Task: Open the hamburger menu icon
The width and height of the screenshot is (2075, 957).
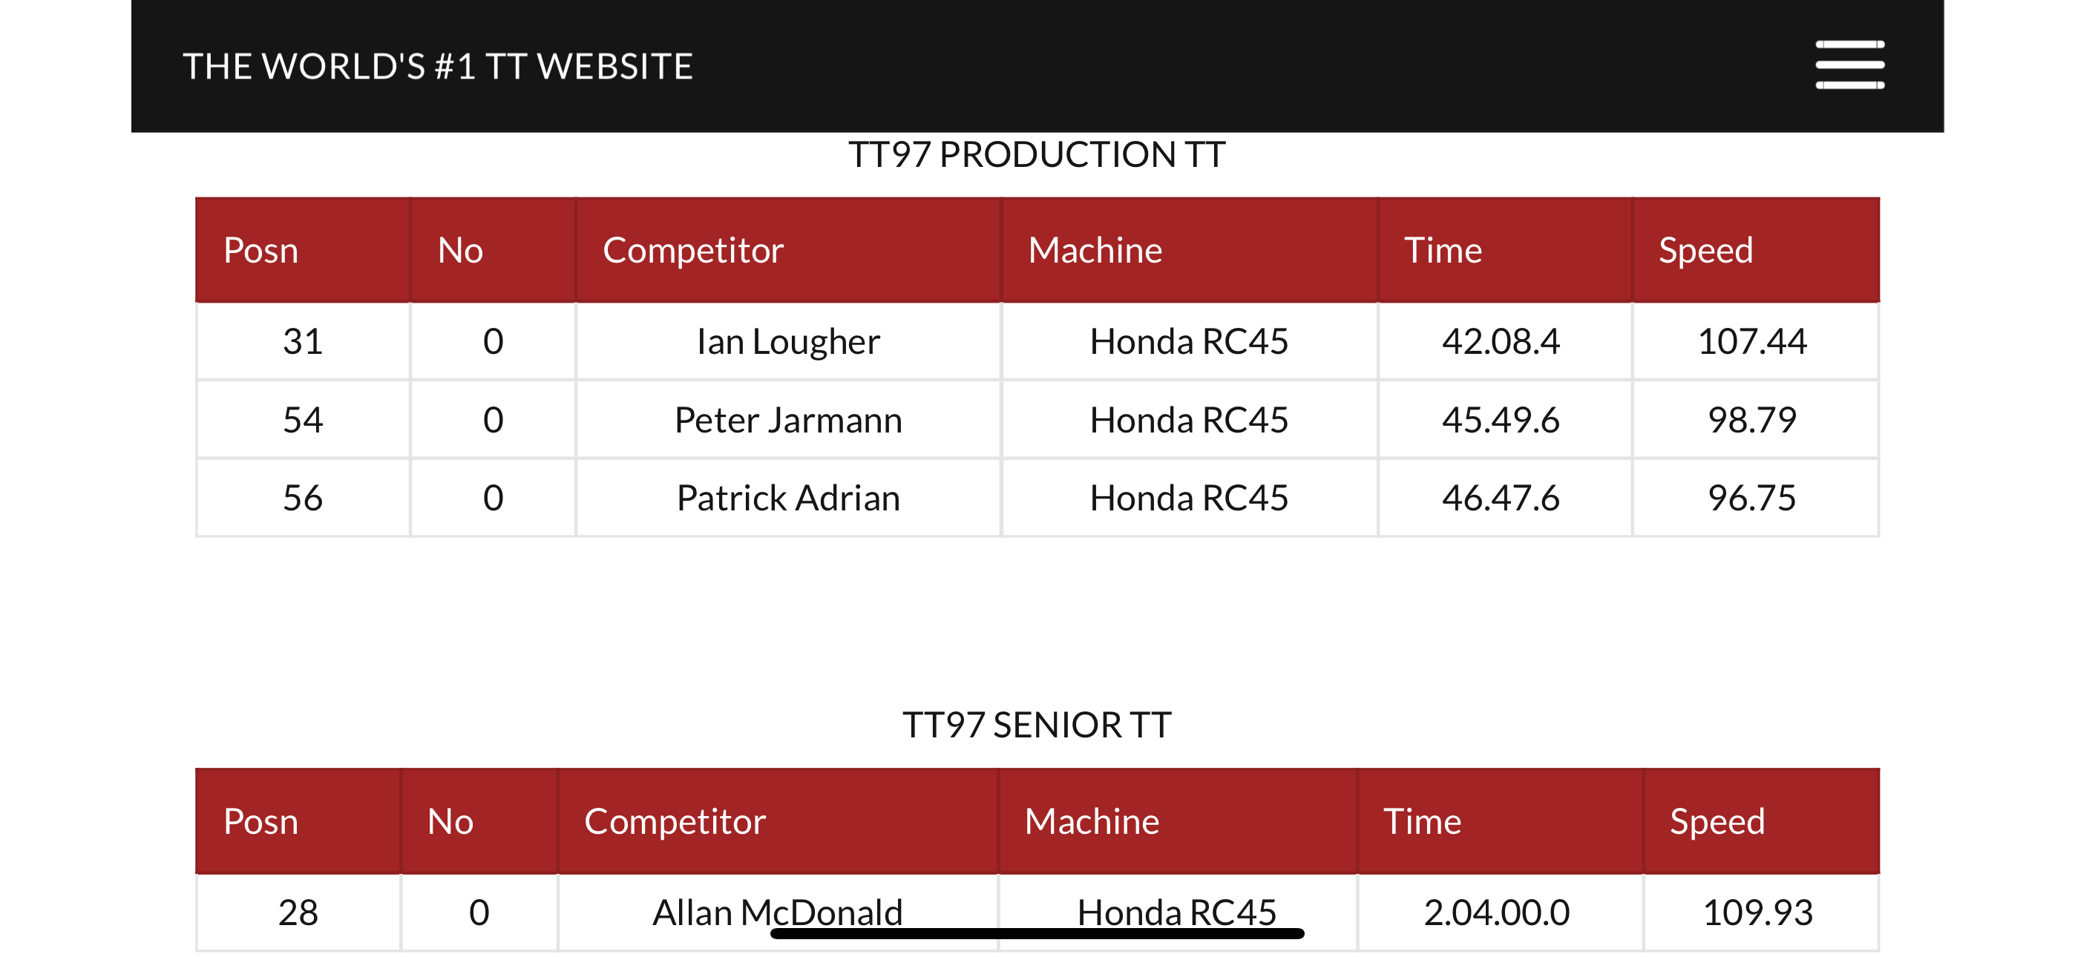Action: [x=1849, y=65]
